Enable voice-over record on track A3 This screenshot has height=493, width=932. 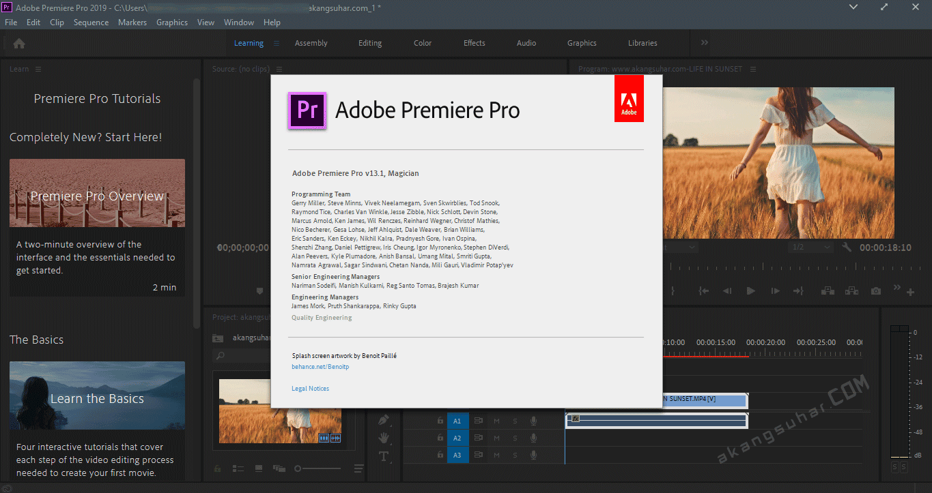[534, 455]
